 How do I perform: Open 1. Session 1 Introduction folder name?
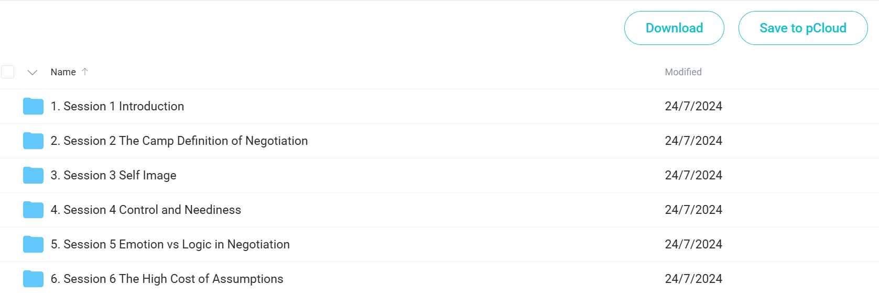pyautogui.click(x=117, y=106)
